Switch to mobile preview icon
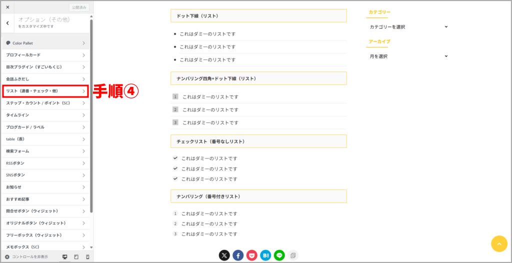Image resolution: width=512 pixels, height=263 pixels. pyautogui.click(x=87, y=257)
